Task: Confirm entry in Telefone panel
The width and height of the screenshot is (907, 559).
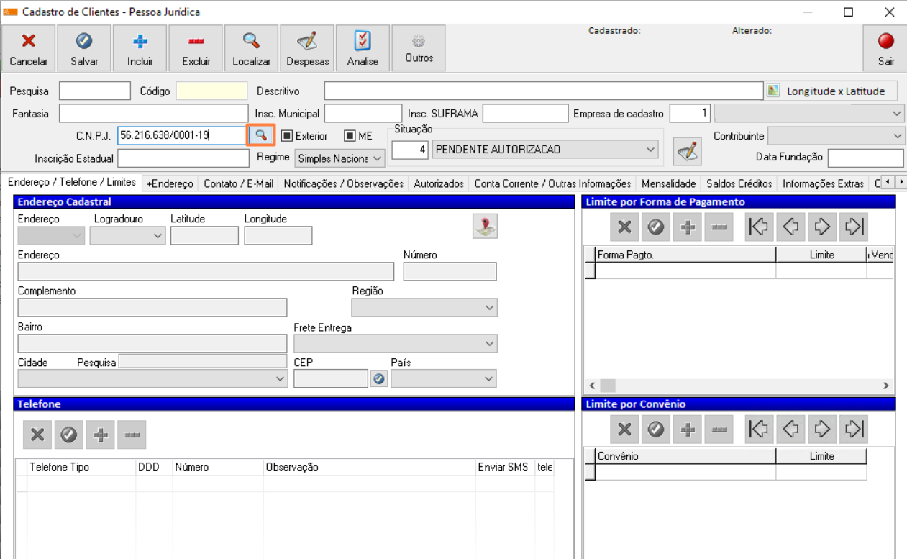Action: [x=69, y=435]
